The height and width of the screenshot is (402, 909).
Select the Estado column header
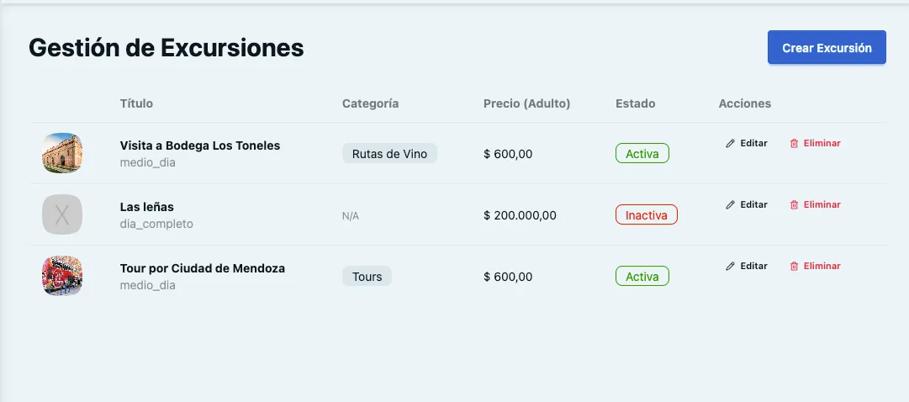coord(636,103)
